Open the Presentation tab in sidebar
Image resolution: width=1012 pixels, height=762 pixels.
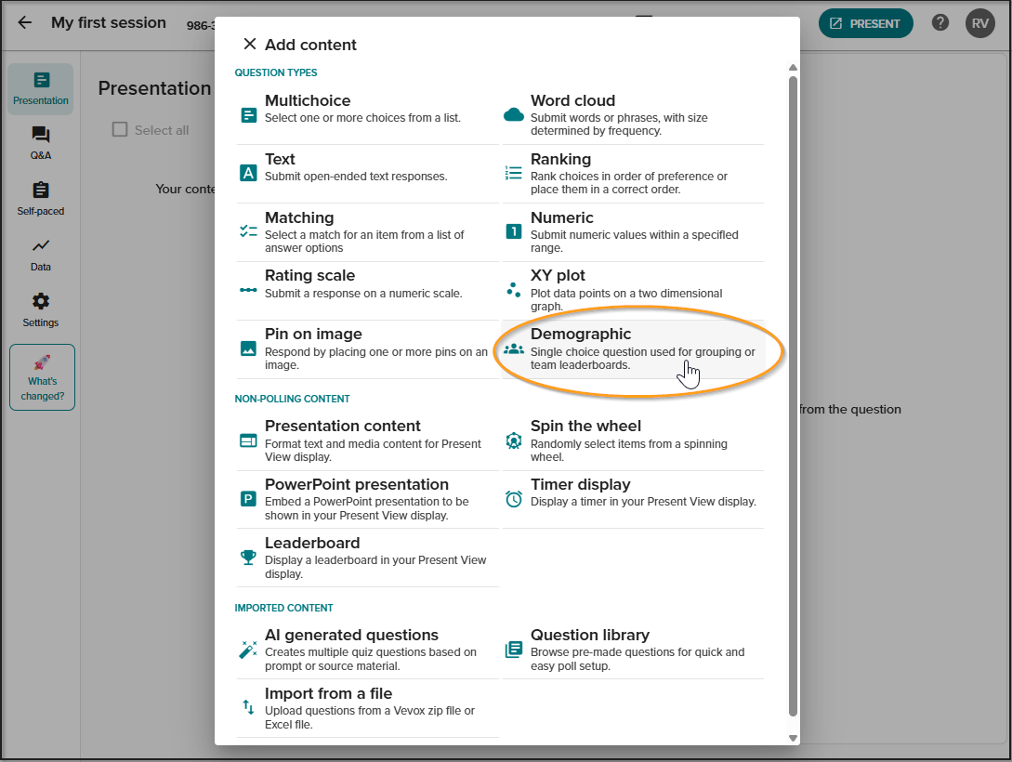[x=41, y=89]
